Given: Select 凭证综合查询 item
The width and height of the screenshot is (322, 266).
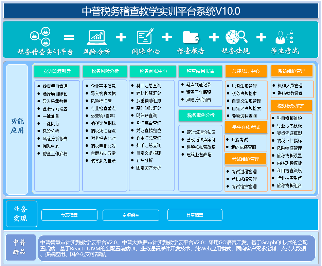Looking at the screenshot, I should tap(149, 123).
